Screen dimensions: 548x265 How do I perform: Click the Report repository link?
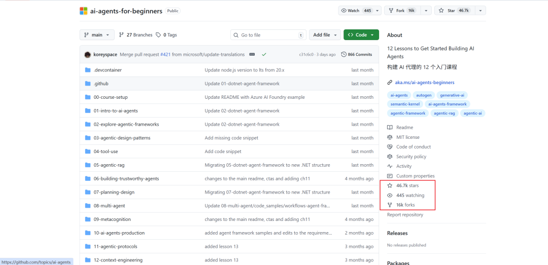coord(405,215)
